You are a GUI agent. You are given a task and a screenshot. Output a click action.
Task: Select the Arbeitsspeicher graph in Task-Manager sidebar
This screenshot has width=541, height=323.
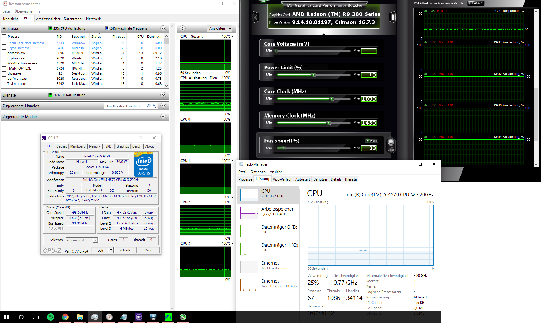tap(249, 213)
